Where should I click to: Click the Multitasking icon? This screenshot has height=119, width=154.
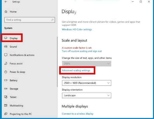point(6,105)
